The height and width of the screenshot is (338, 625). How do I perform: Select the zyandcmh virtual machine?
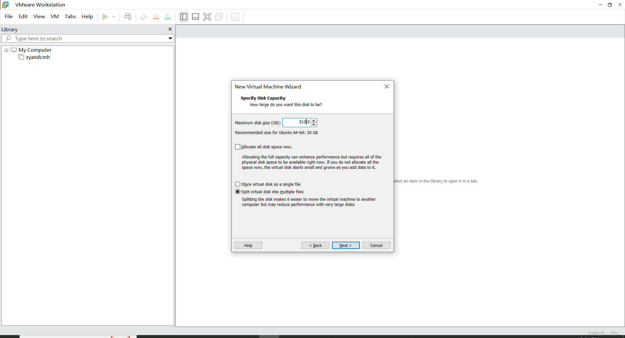pos(38,57)
